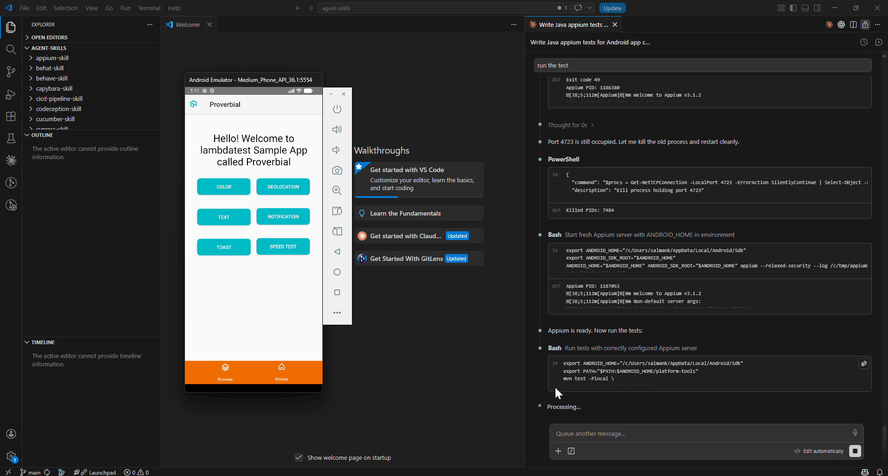
Task: Open the File menu
Action: click(25, 8)
